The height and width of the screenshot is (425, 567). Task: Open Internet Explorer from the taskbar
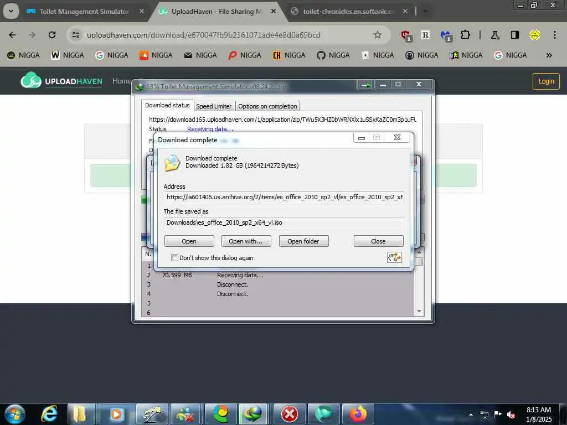click(x=49, y=414)
